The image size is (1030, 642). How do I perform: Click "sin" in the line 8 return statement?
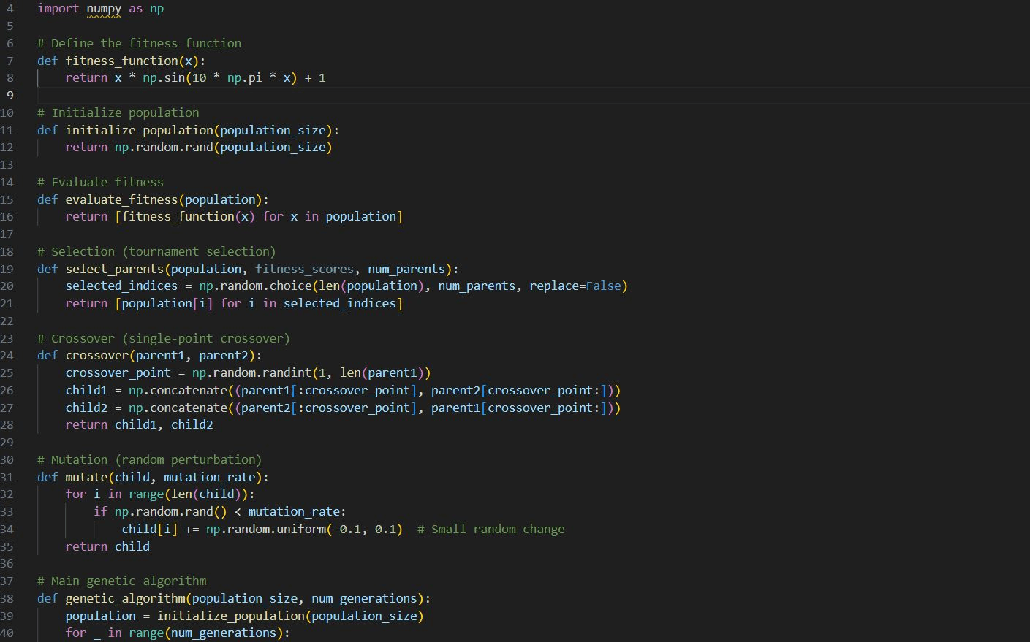tap(175, 77)
